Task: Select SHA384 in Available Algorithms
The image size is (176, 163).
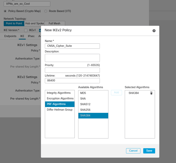Action: (x=93, y=115)
